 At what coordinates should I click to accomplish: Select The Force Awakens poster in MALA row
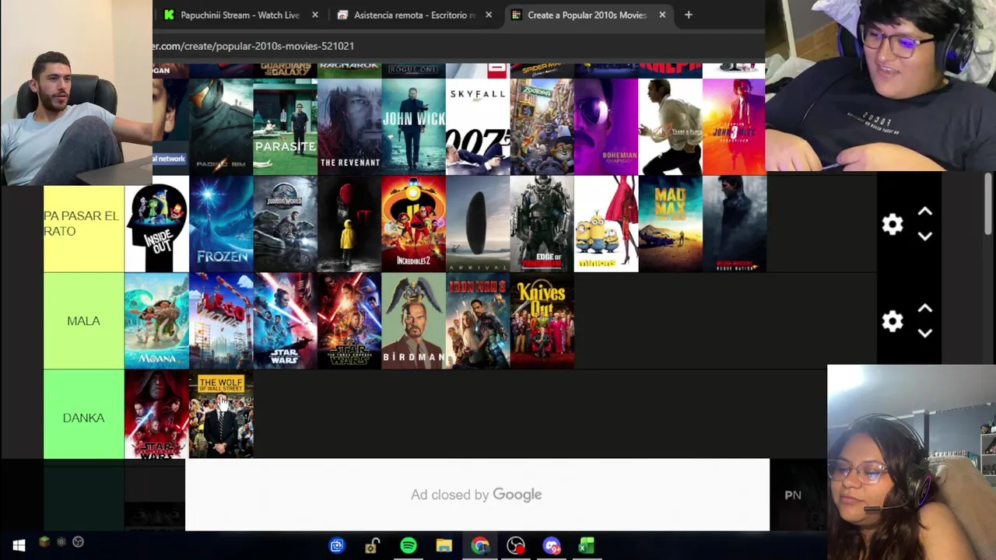point(349,320)
